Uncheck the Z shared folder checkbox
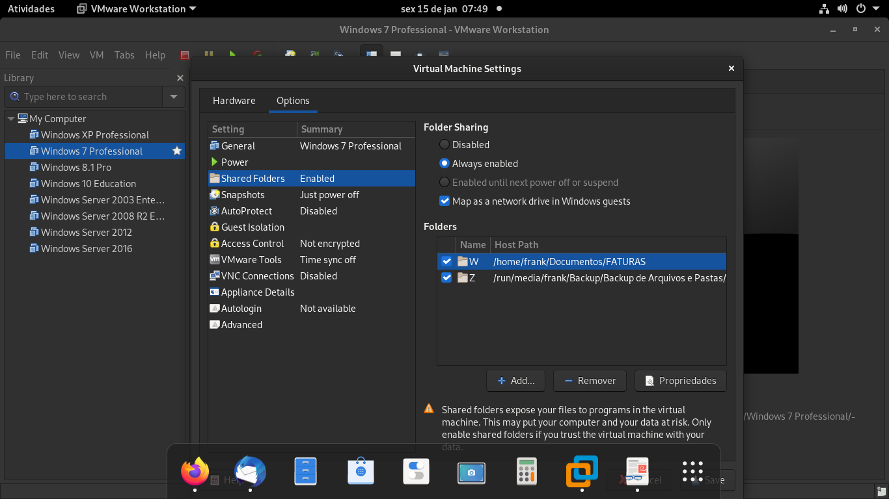This screenshot has height=499, width=889. pos(446,277)
